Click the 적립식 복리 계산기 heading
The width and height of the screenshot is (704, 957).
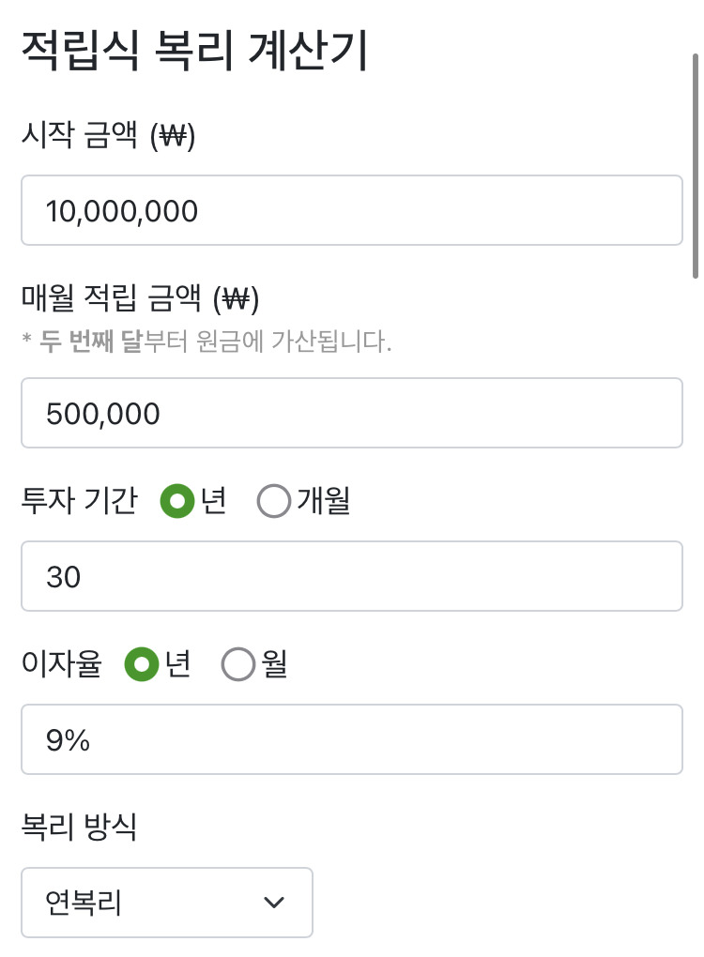coord(193,52)
